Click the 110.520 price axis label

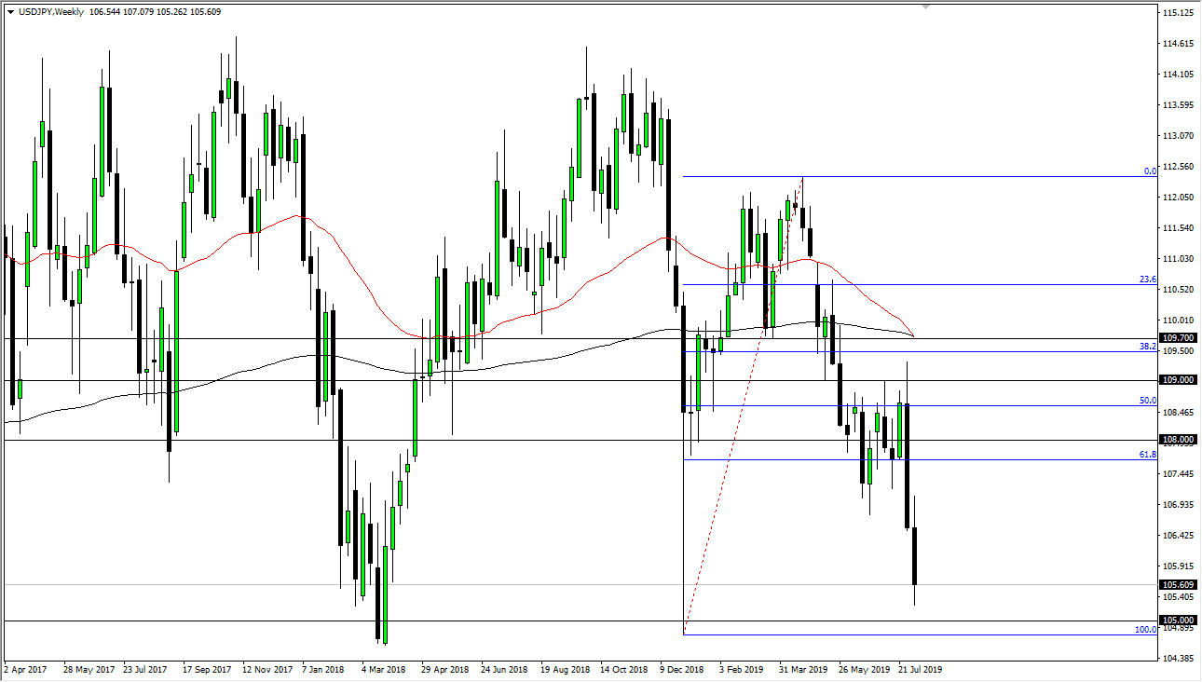pos(1179,290)
